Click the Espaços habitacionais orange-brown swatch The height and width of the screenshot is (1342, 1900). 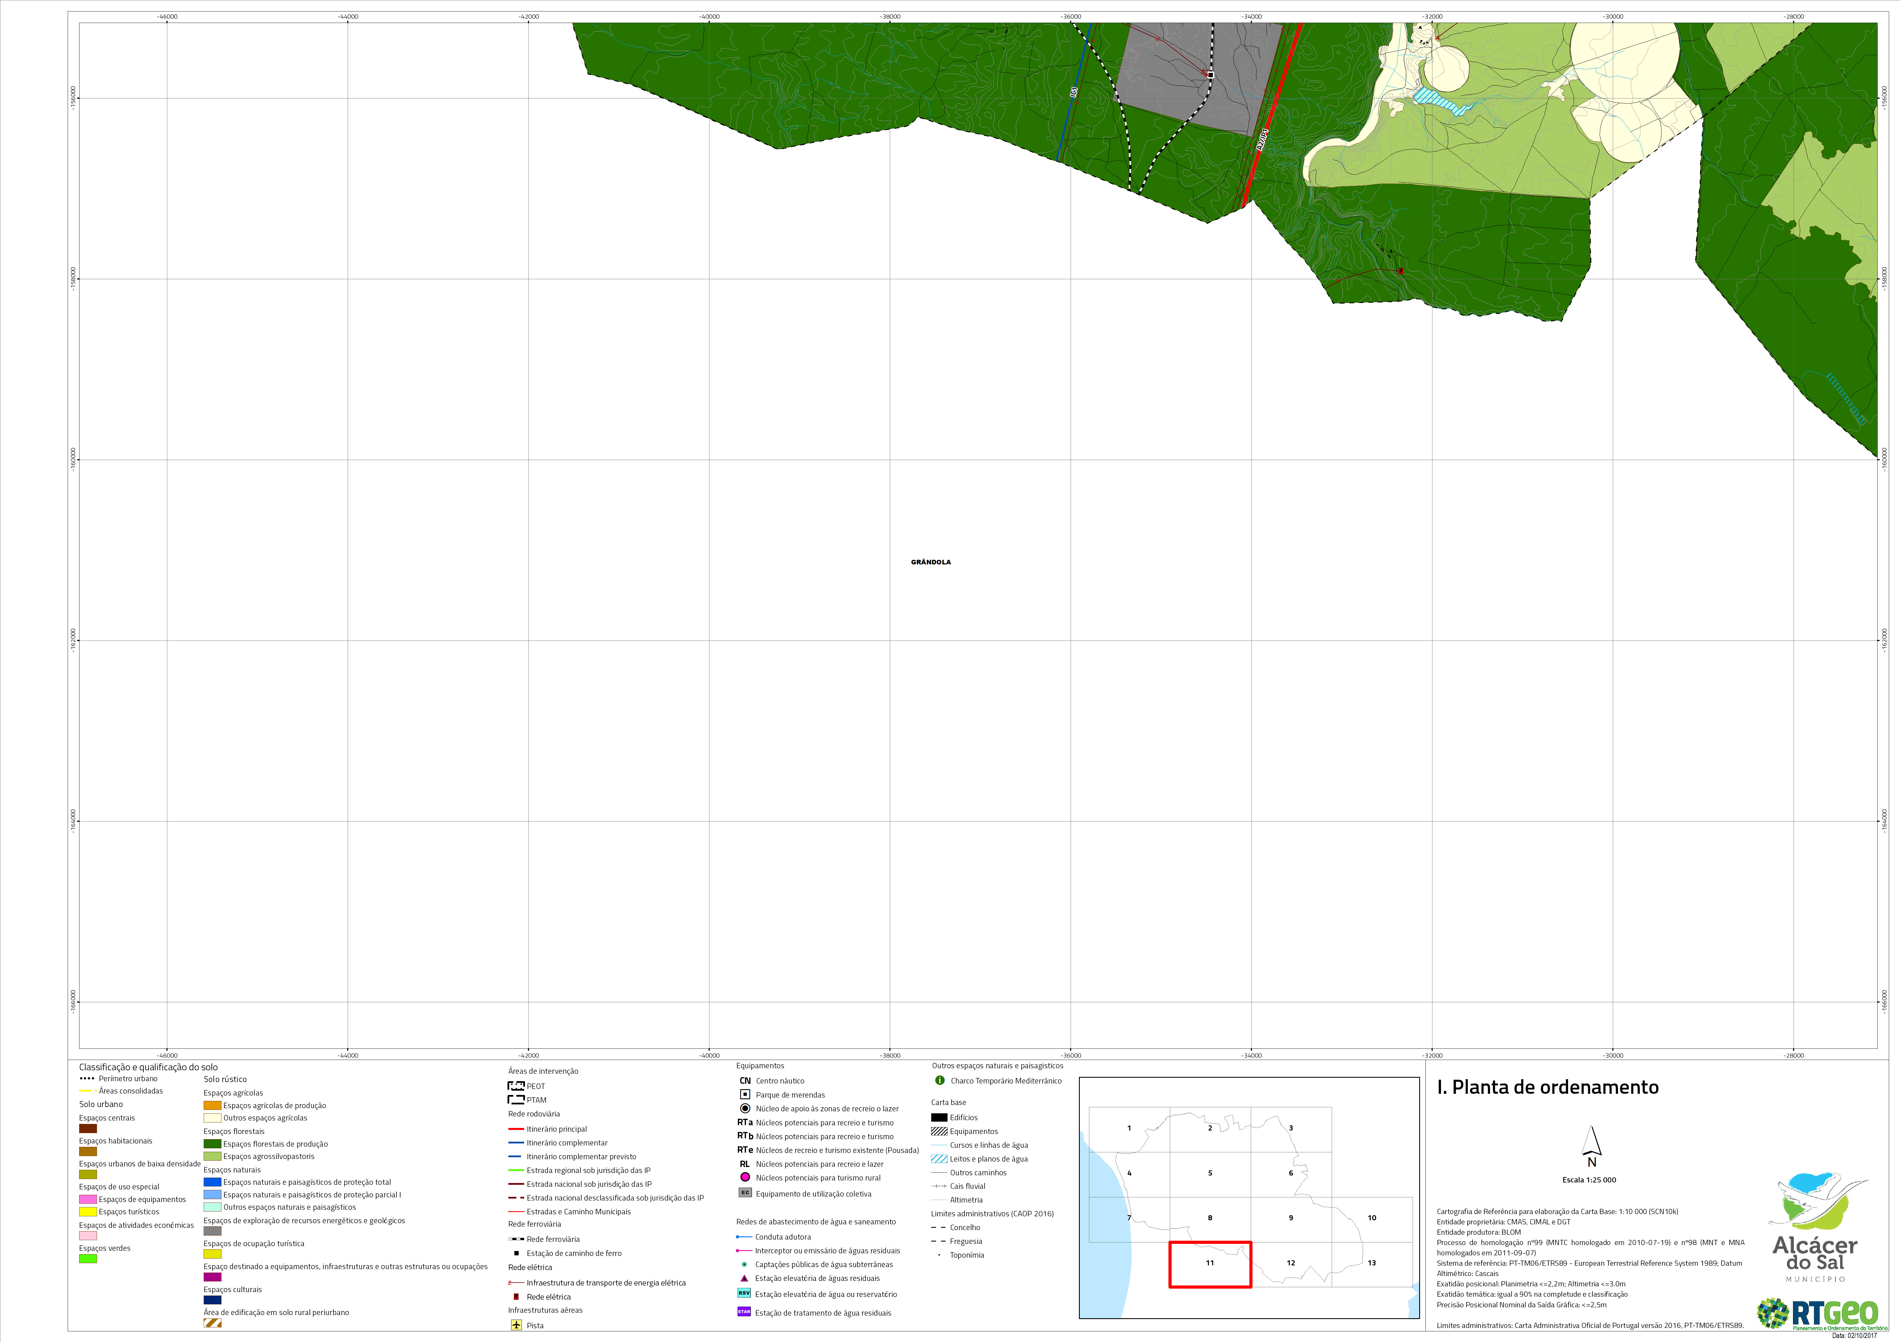[x=88, y=1151]
